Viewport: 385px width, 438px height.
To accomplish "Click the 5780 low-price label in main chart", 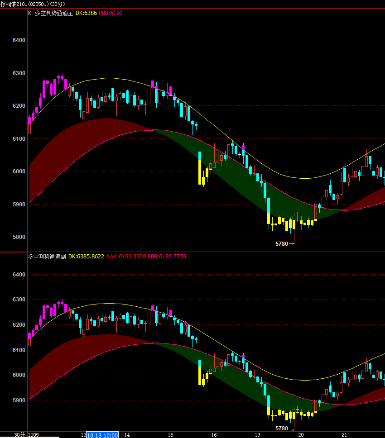I will click(282, 243).
